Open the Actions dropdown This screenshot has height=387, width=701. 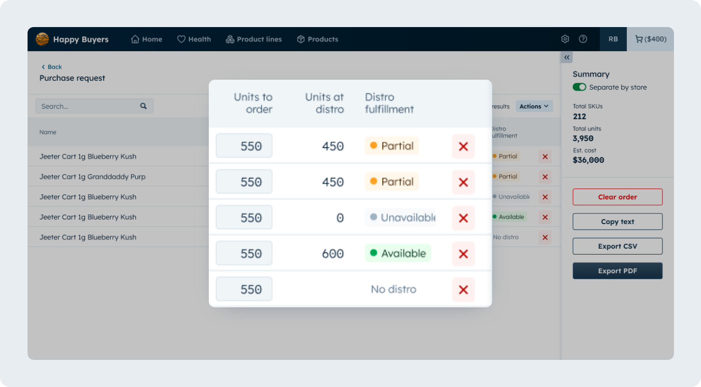pyautogui.click(x=534, y=106)
